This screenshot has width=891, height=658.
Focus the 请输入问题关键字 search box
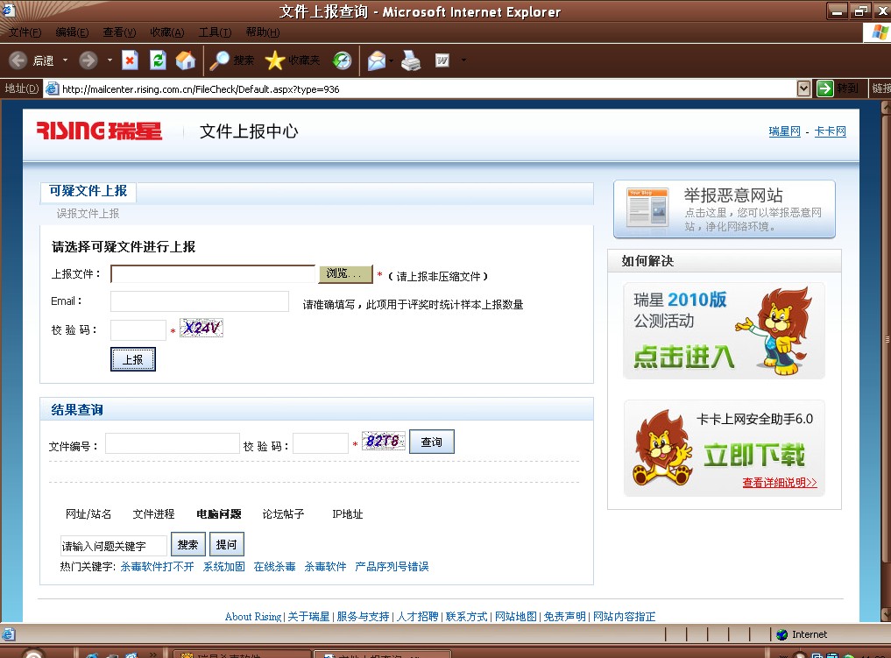click(113, 546)
